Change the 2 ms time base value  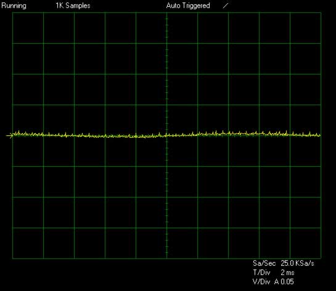287,273
